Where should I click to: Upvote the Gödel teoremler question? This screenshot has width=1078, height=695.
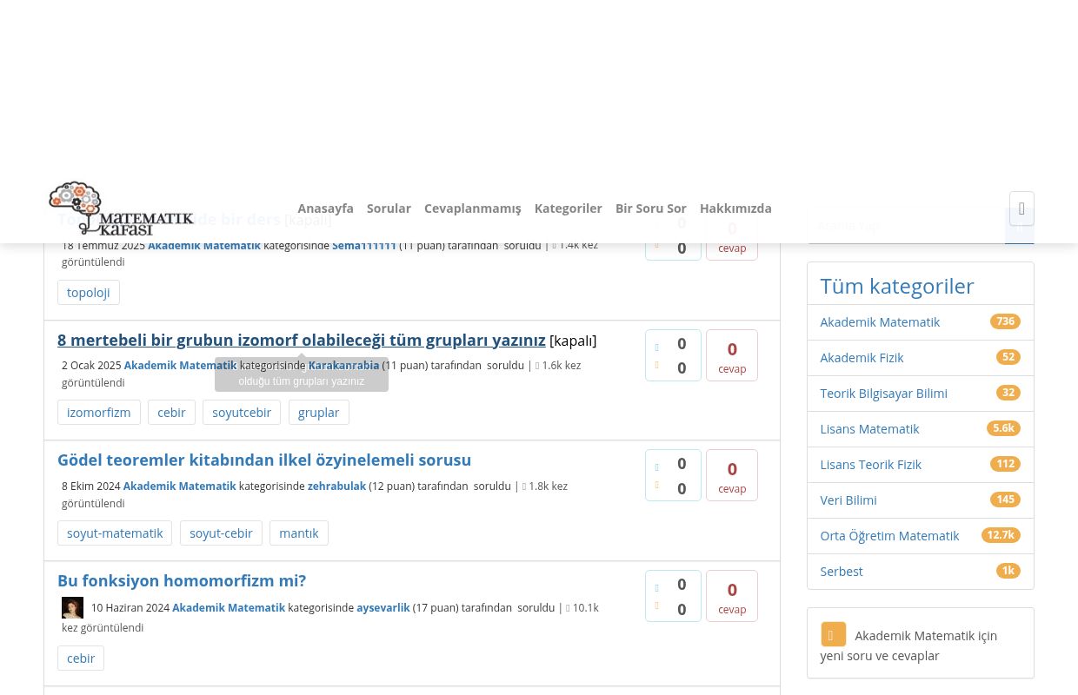[x=657, y=467]
